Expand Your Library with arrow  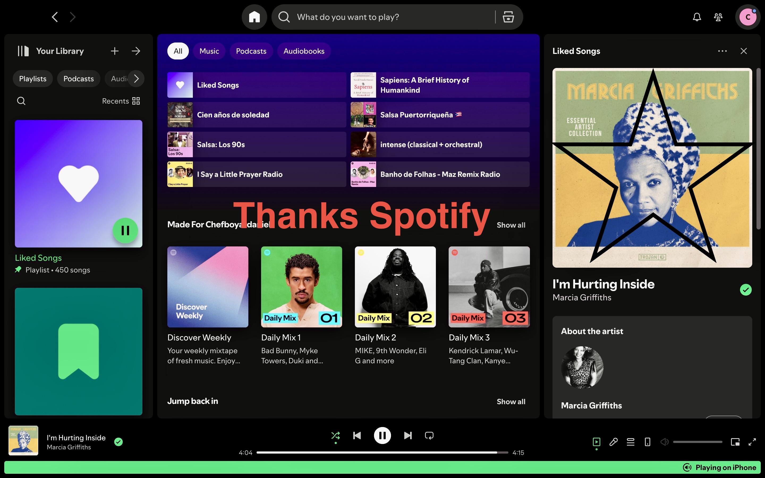(136, 51)
